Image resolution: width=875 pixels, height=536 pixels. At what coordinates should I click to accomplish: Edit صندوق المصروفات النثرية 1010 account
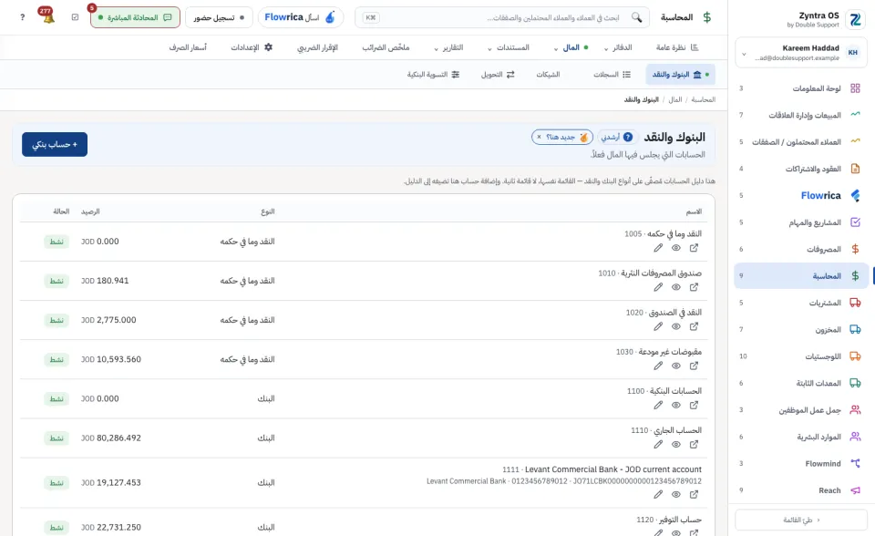(x=658, y=287)
